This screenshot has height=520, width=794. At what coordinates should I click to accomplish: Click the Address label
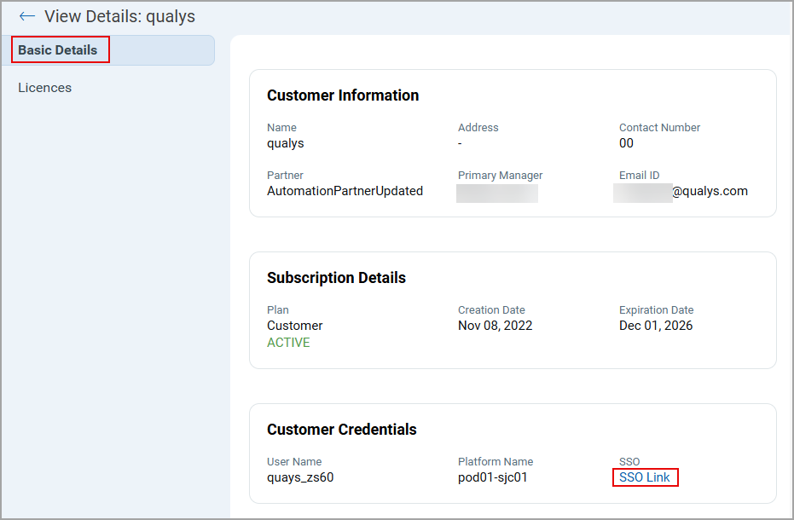point(478,128)
